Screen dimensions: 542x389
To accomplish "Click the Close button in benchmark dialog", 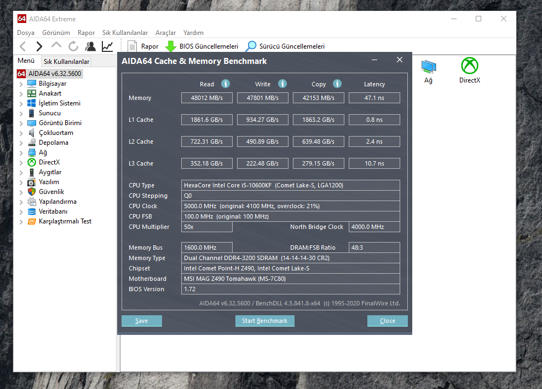I will (388, 321).
